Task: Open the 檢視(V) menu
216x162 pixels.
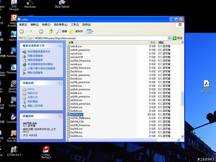Action: [x=46, y=25]
